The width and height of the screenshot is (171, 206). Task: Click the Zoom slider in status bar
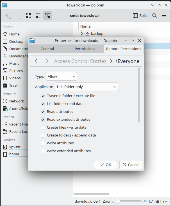tap(129, 201)
